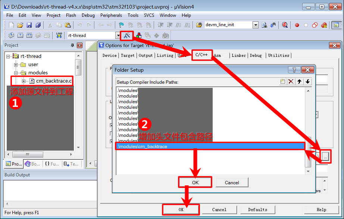Expand the user folder in tree
The height and width of the screenshot is (219, 344).
click(16, 64)
